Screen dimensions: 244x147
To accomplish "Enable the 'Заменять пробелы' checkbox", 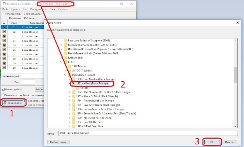I will point(3,95).
